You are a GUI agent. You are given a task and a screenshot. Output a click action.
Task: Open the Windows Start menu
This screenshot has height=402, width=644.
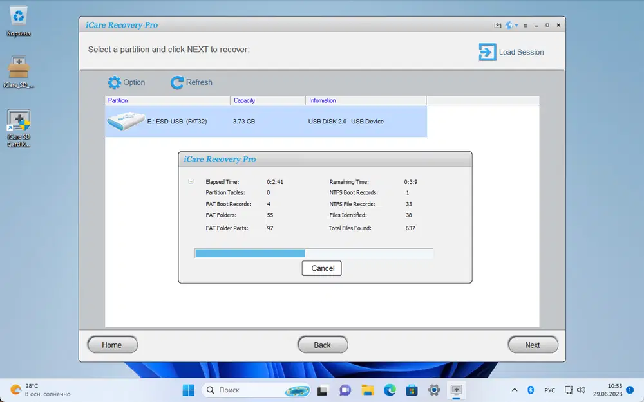tap(189, 390)
